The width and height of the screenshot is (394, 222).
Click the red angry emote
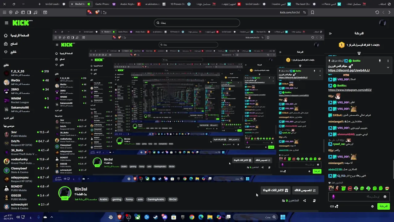pos(350,188)
